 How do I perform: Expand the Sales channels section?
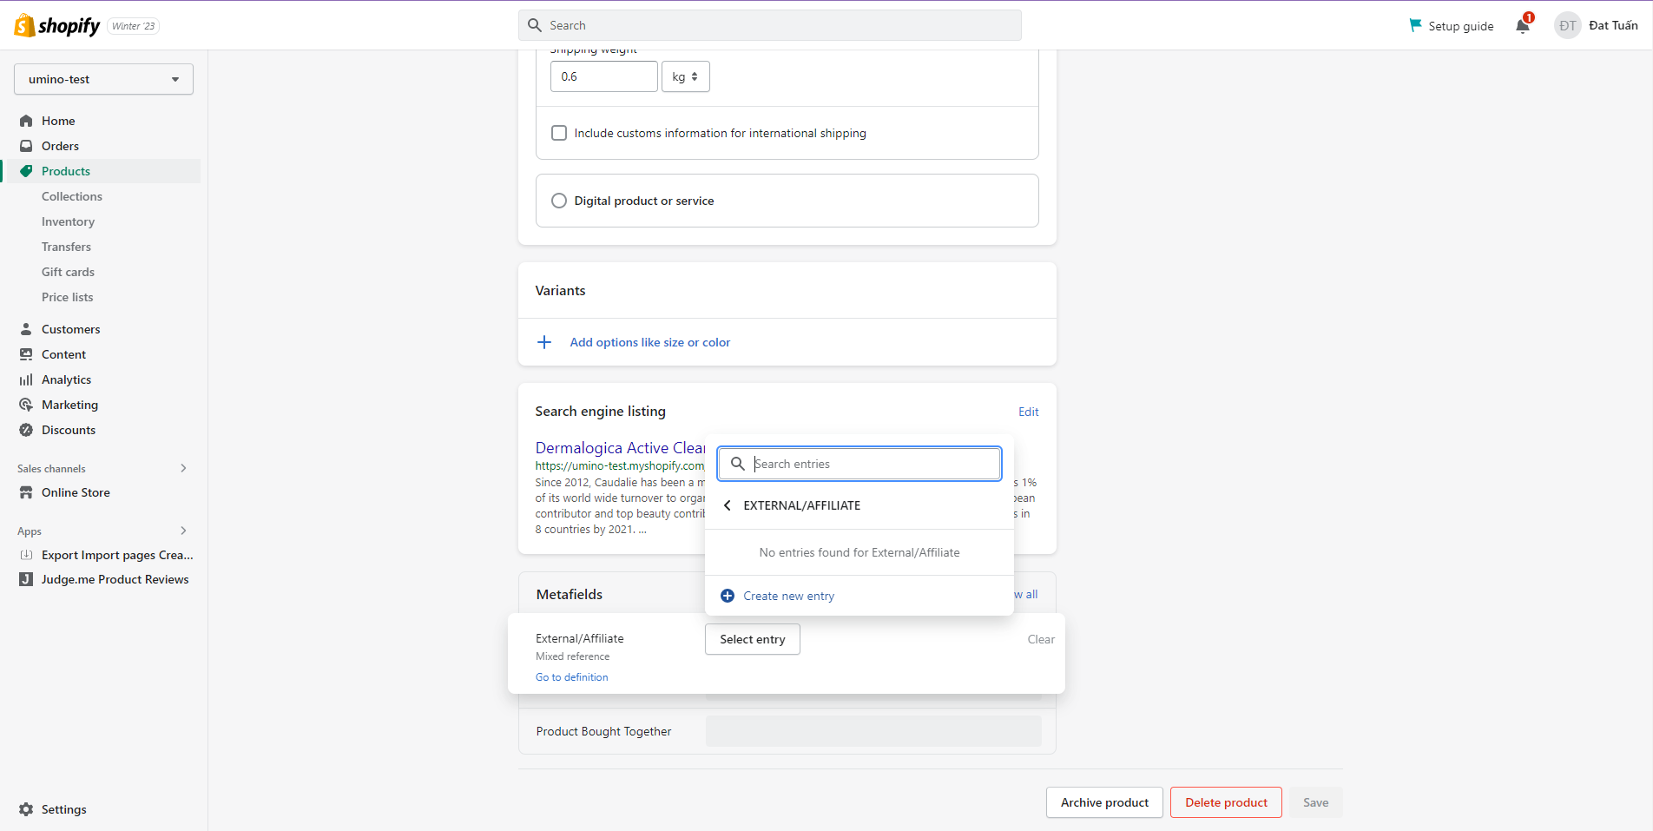pyautogui.click(x=183, y=468)
